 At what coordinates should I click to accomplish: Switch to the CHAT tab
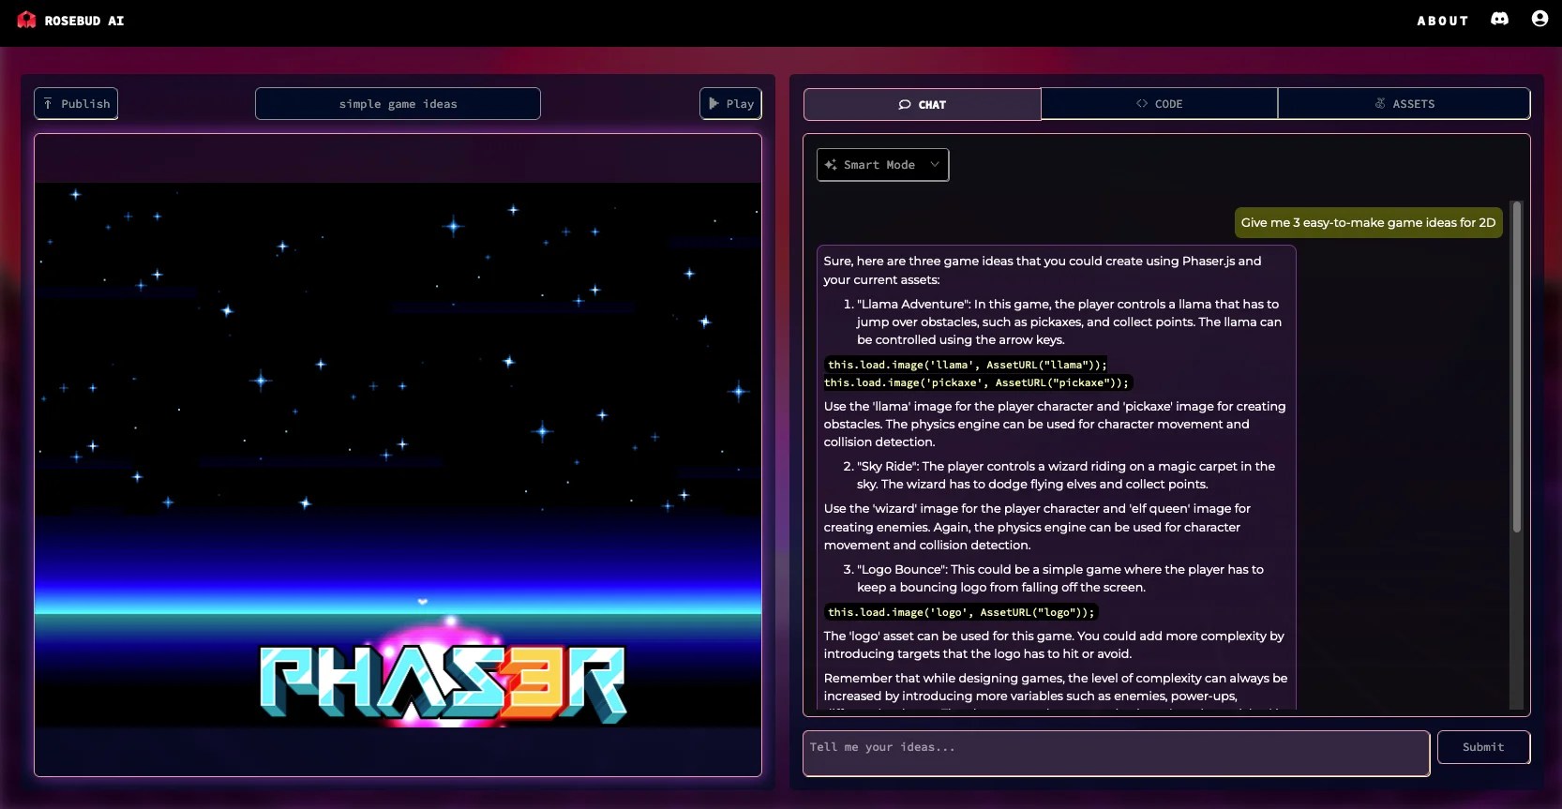(922, 104)
